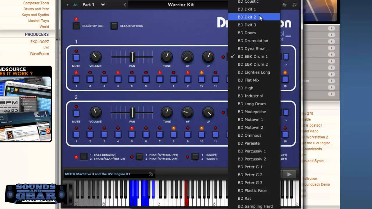Click the music note icon
The image size is (372, 209).
tap(294, 5)
